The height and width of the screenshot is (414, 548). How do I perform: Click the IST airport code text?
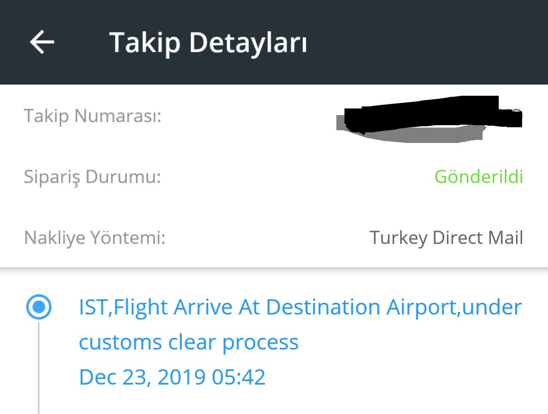tap(93, 307)
